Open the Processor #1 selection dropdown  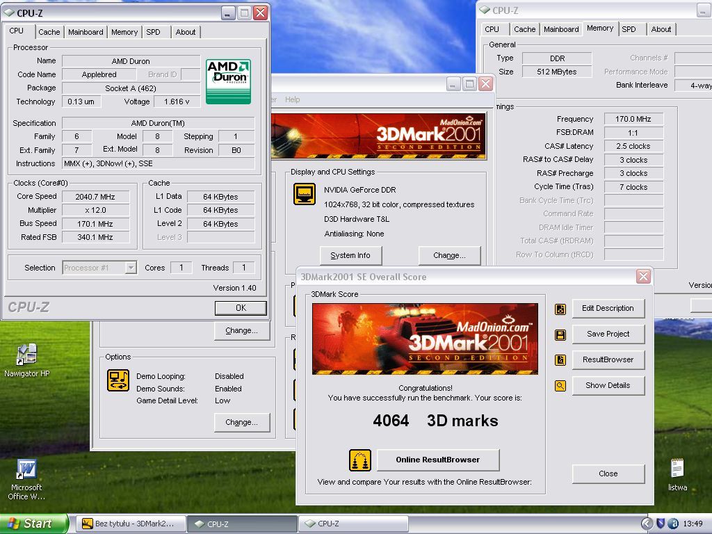[x=131, y=268]
